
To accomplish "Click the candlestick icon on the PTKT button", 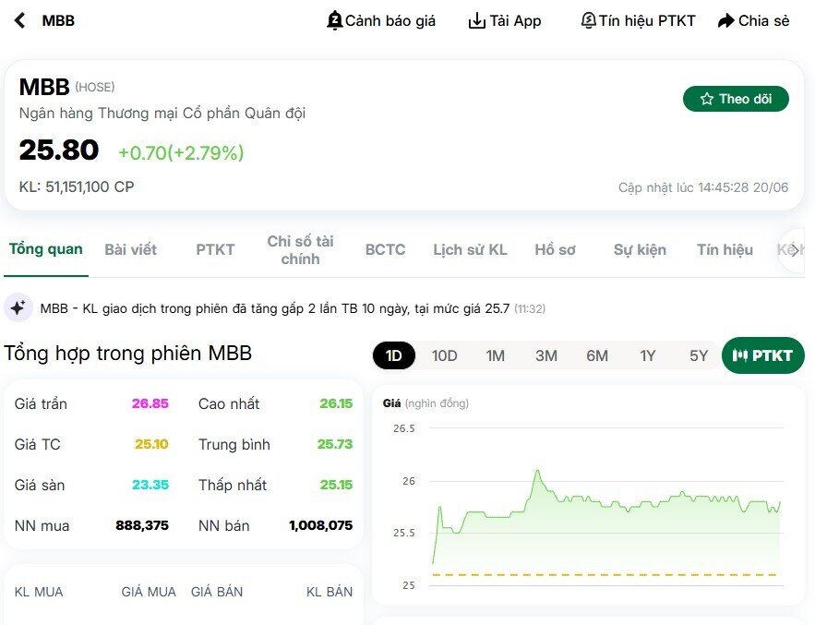I will tap(739, 355).
